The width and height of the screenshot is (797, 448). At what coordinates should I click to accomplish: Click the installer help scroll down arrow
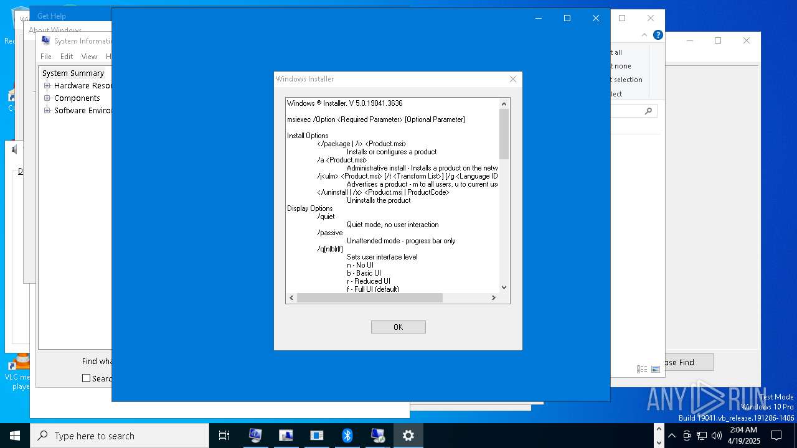504,287
